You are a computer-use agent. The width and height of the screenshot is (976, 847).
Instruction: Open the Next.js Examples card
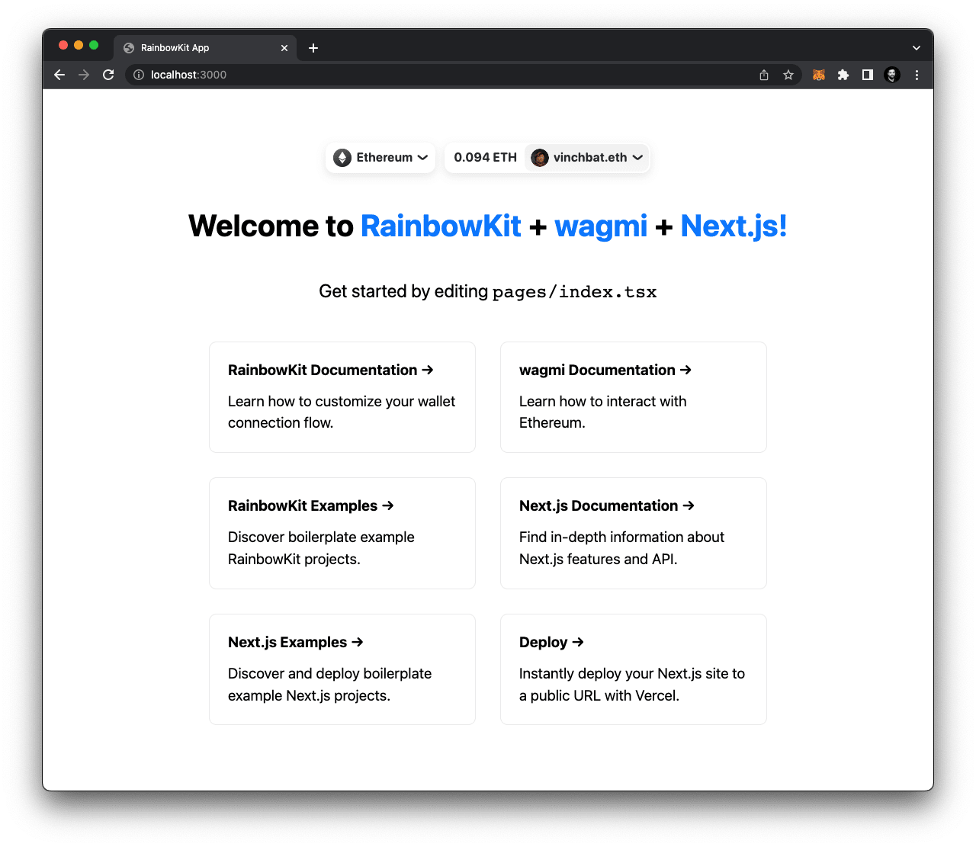click(x=342, y=669)
